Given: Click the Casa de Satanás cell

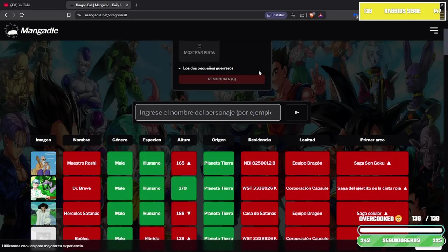Looking at the screenshot, I should (259, 213).
